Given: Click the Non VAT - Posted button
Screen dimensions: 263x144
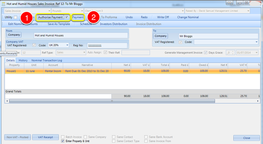Looking at the screenshot, I should (x=18, y=137).
